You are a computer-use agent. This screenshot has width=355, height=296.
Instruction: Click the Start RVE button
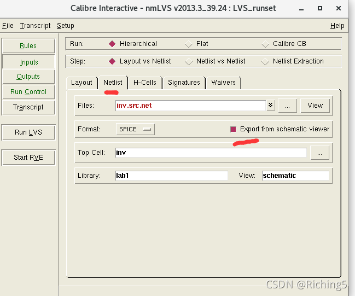point(28,158)
